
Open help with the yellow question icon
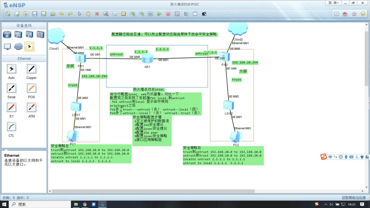(363, 14)
